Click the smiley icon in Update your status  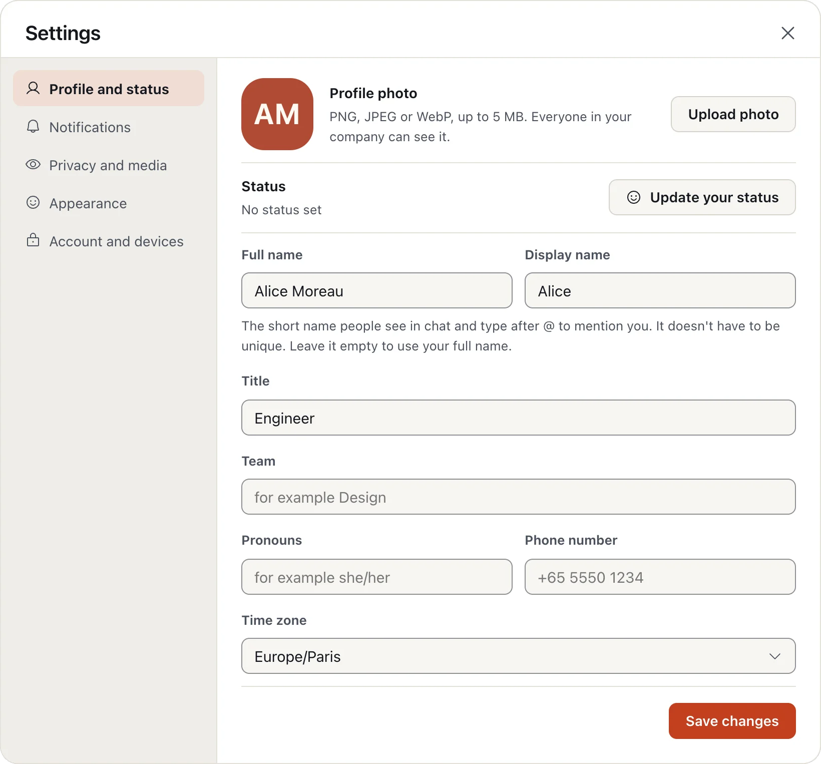tap(634, 197)
